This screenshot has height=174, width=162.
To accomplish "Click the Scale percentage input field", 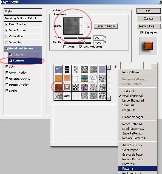I will click(x=98, y=38).
